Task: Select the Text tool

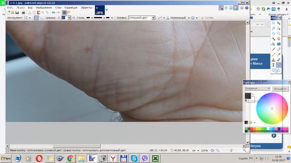Action: pos(273,65)
